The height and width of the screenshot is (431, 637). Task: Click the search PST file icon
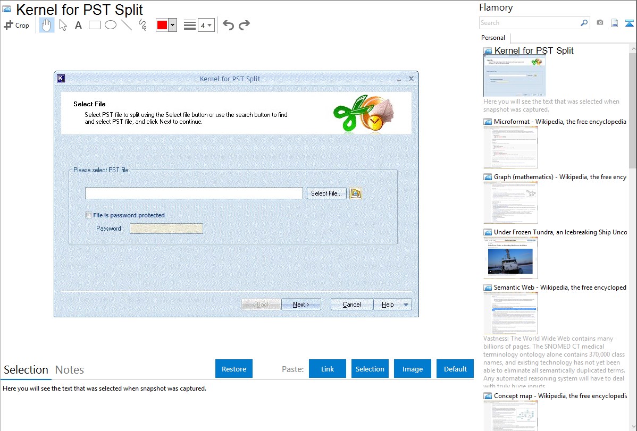pyautogui.click(x=356, y=193)
